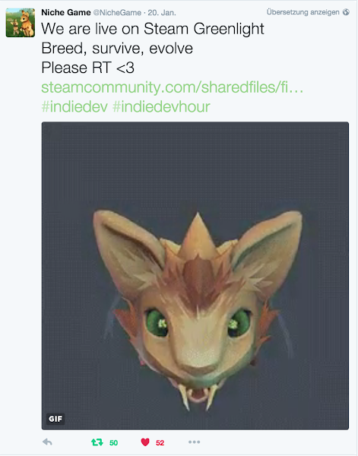Unlike the tweet via red heart
This screenshot has height=456, width=358.
click(145, 442)
